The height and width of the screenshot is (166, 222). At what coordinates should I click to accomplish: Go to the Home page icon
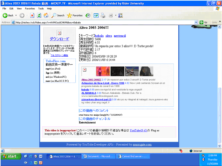[x=46, y=15]
